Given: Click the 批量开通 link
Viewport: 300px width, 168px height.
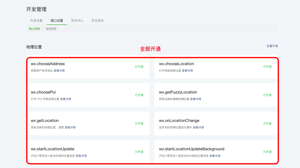Looking at the screenshot, I should [272, 46].
